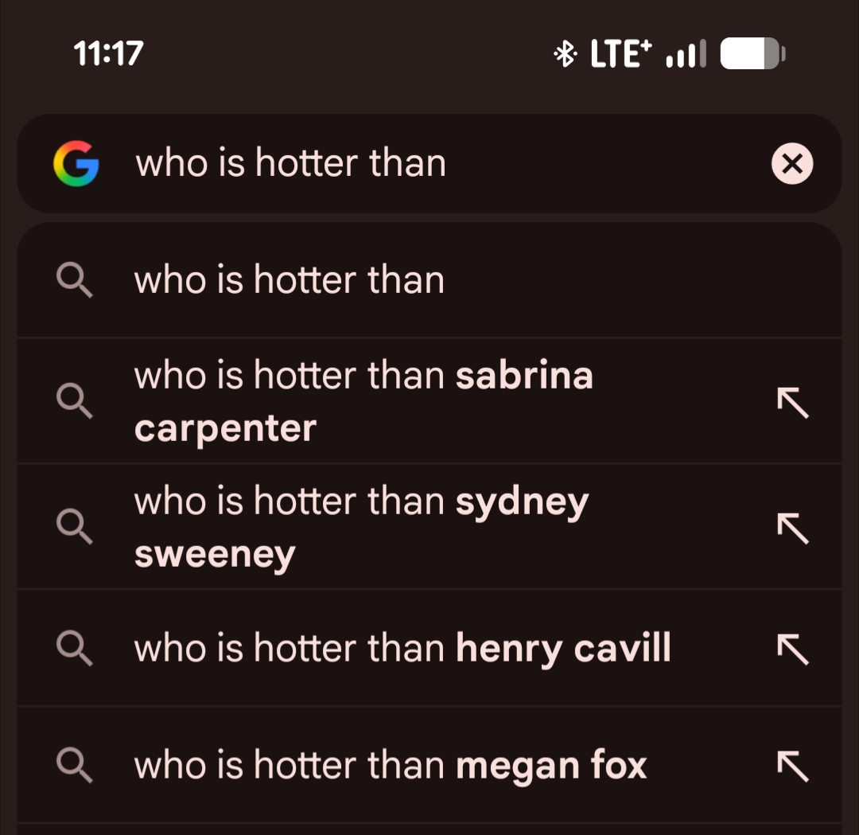Tap the magnifier icon beside sabrina carpenter
The image size is (859, 835).
[75, 401]
